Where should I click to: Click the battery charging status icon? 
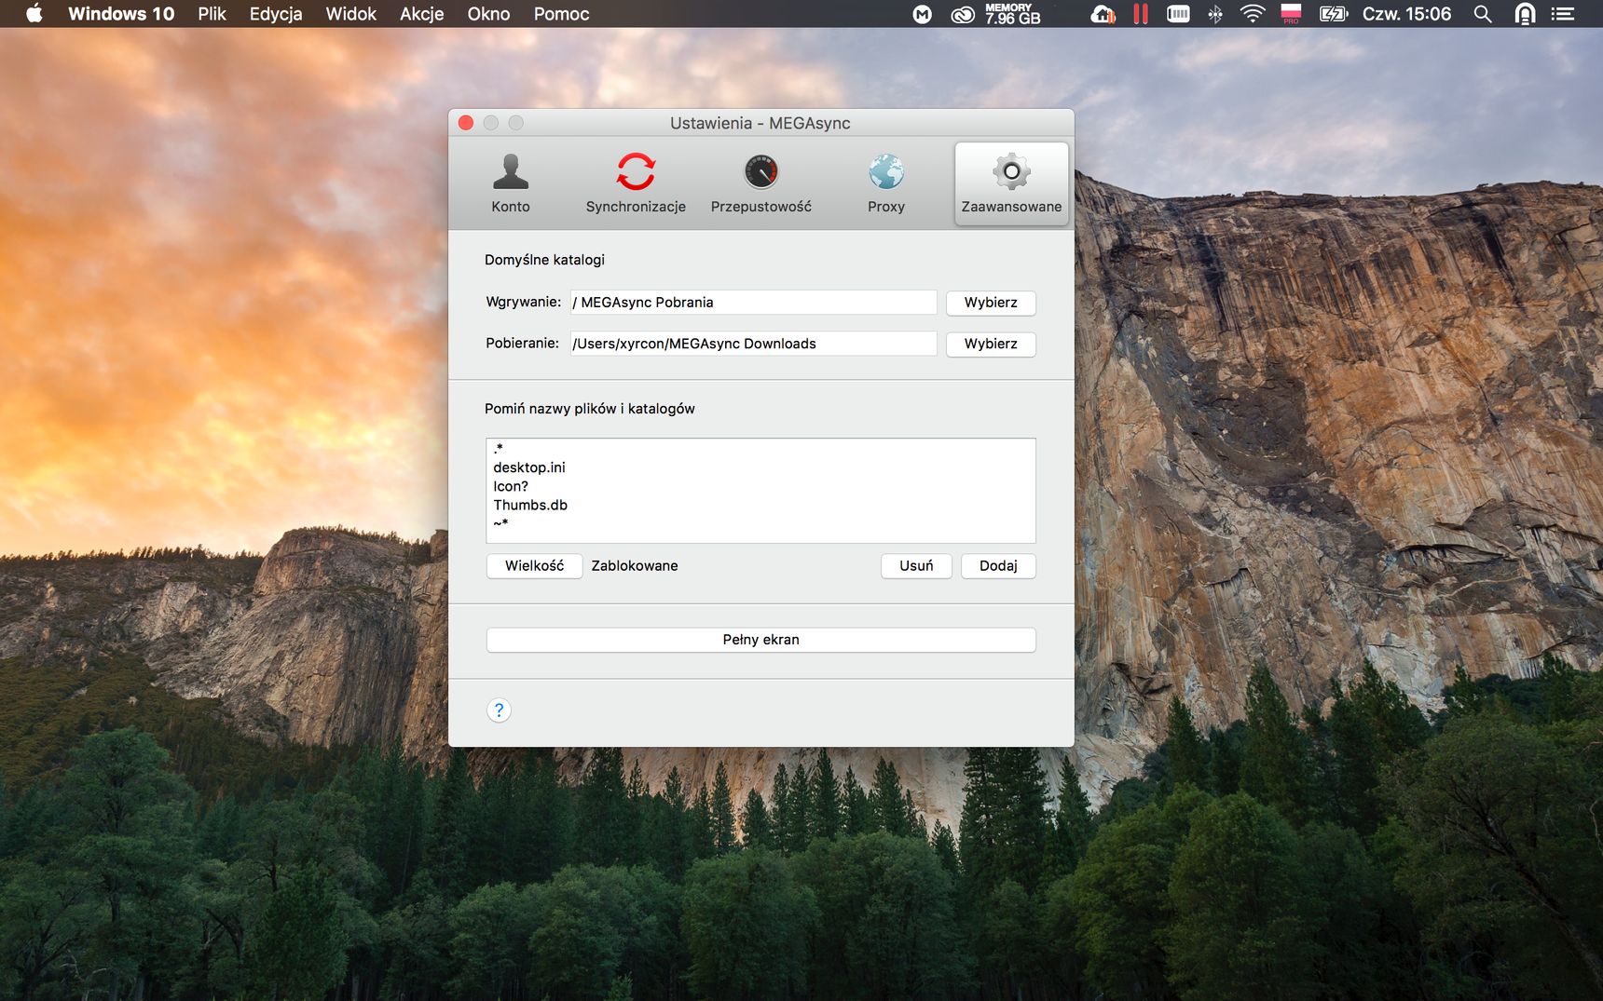click(x=1334, y=14)
